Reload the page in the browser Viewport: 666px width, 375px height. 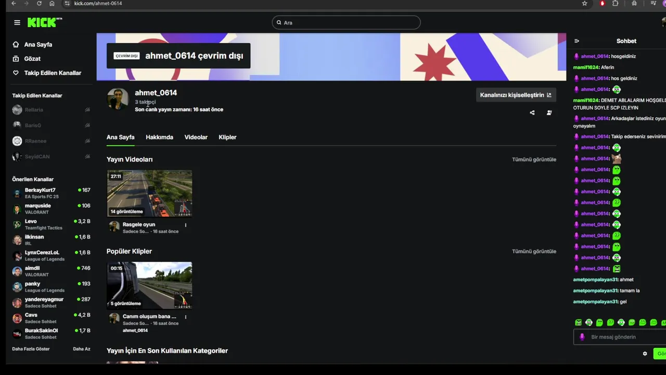39,3
